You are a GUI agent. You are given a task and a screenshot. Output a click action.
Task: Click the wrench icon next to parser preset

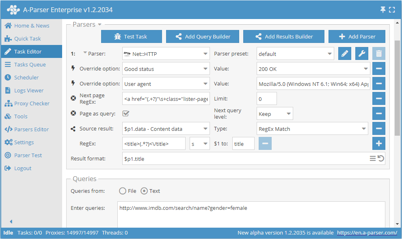click(x=361, y=53)
